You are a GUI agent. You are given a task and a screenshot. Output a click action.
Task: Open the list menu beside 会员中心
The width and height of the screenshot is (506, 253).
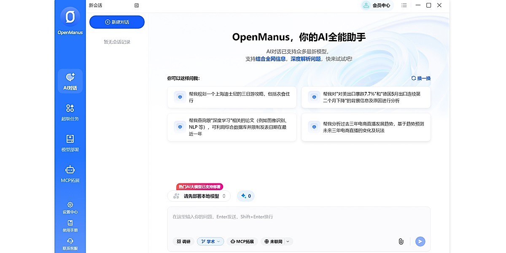[x=404, y=5]
